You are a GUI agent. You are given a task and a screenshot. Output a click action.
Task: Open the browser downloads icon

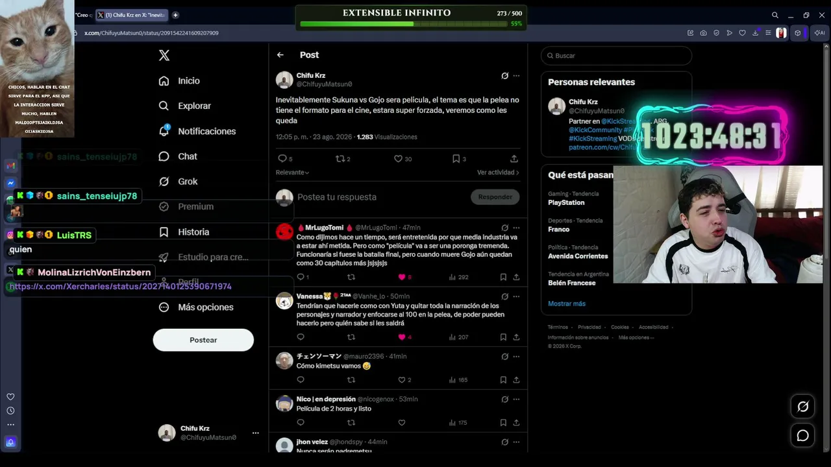click(755, 33)
